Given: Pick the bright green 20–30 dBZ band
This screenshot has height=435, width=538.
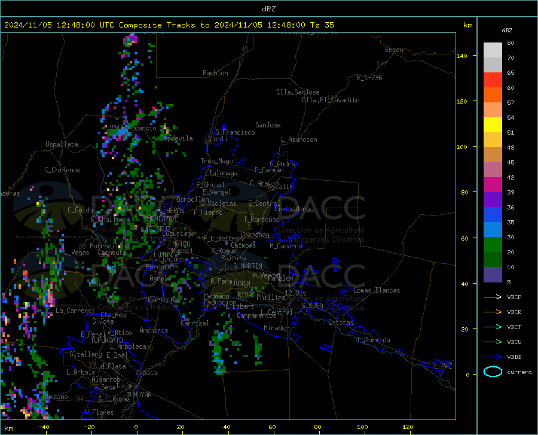Looking at the screenshot, I should pyautogui.click(x=493, y=245).
